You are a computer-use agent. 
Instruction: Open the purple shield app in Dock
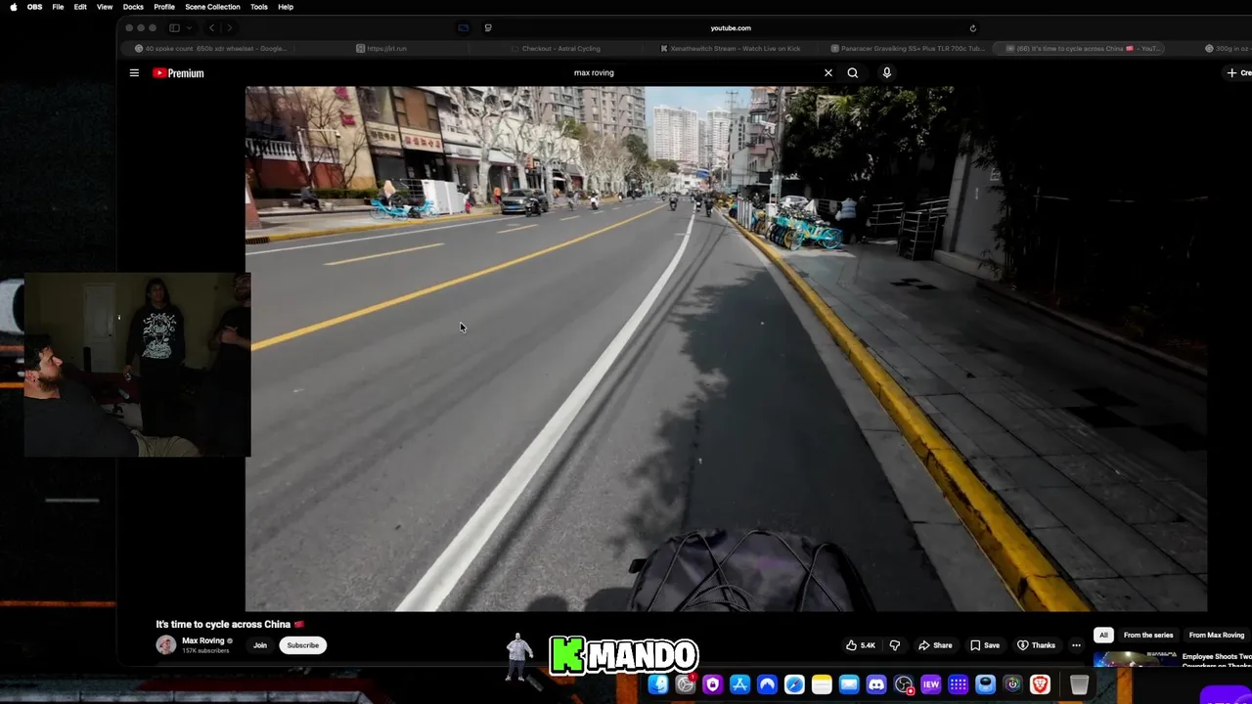click(712, 684)
